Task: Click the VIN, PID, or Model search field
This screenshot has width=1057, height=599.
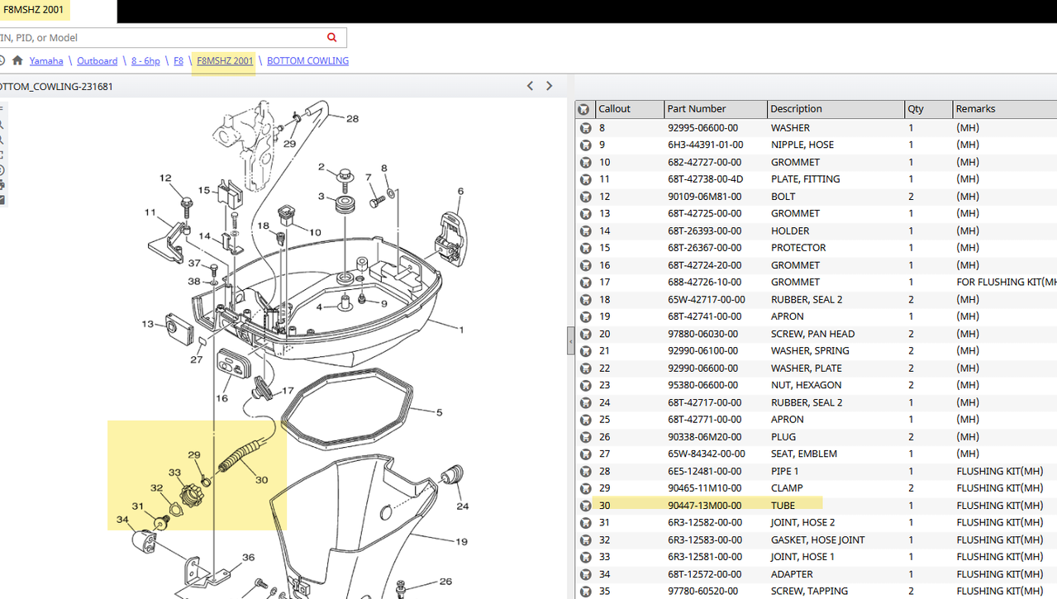Action: click(x=161, y=37)
